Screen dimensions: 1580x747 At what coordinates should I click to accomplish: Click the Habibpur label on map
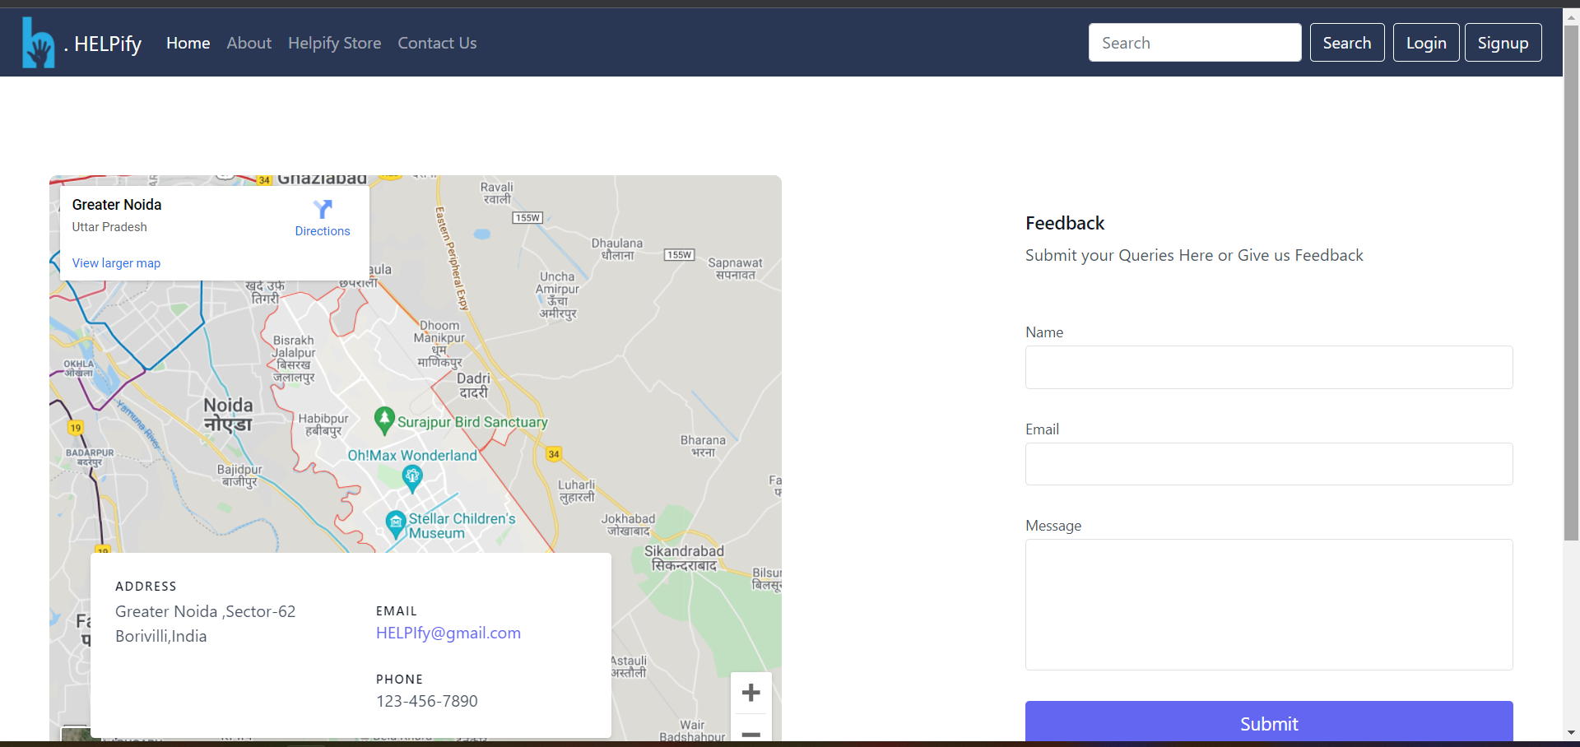[x=323, y=425]
